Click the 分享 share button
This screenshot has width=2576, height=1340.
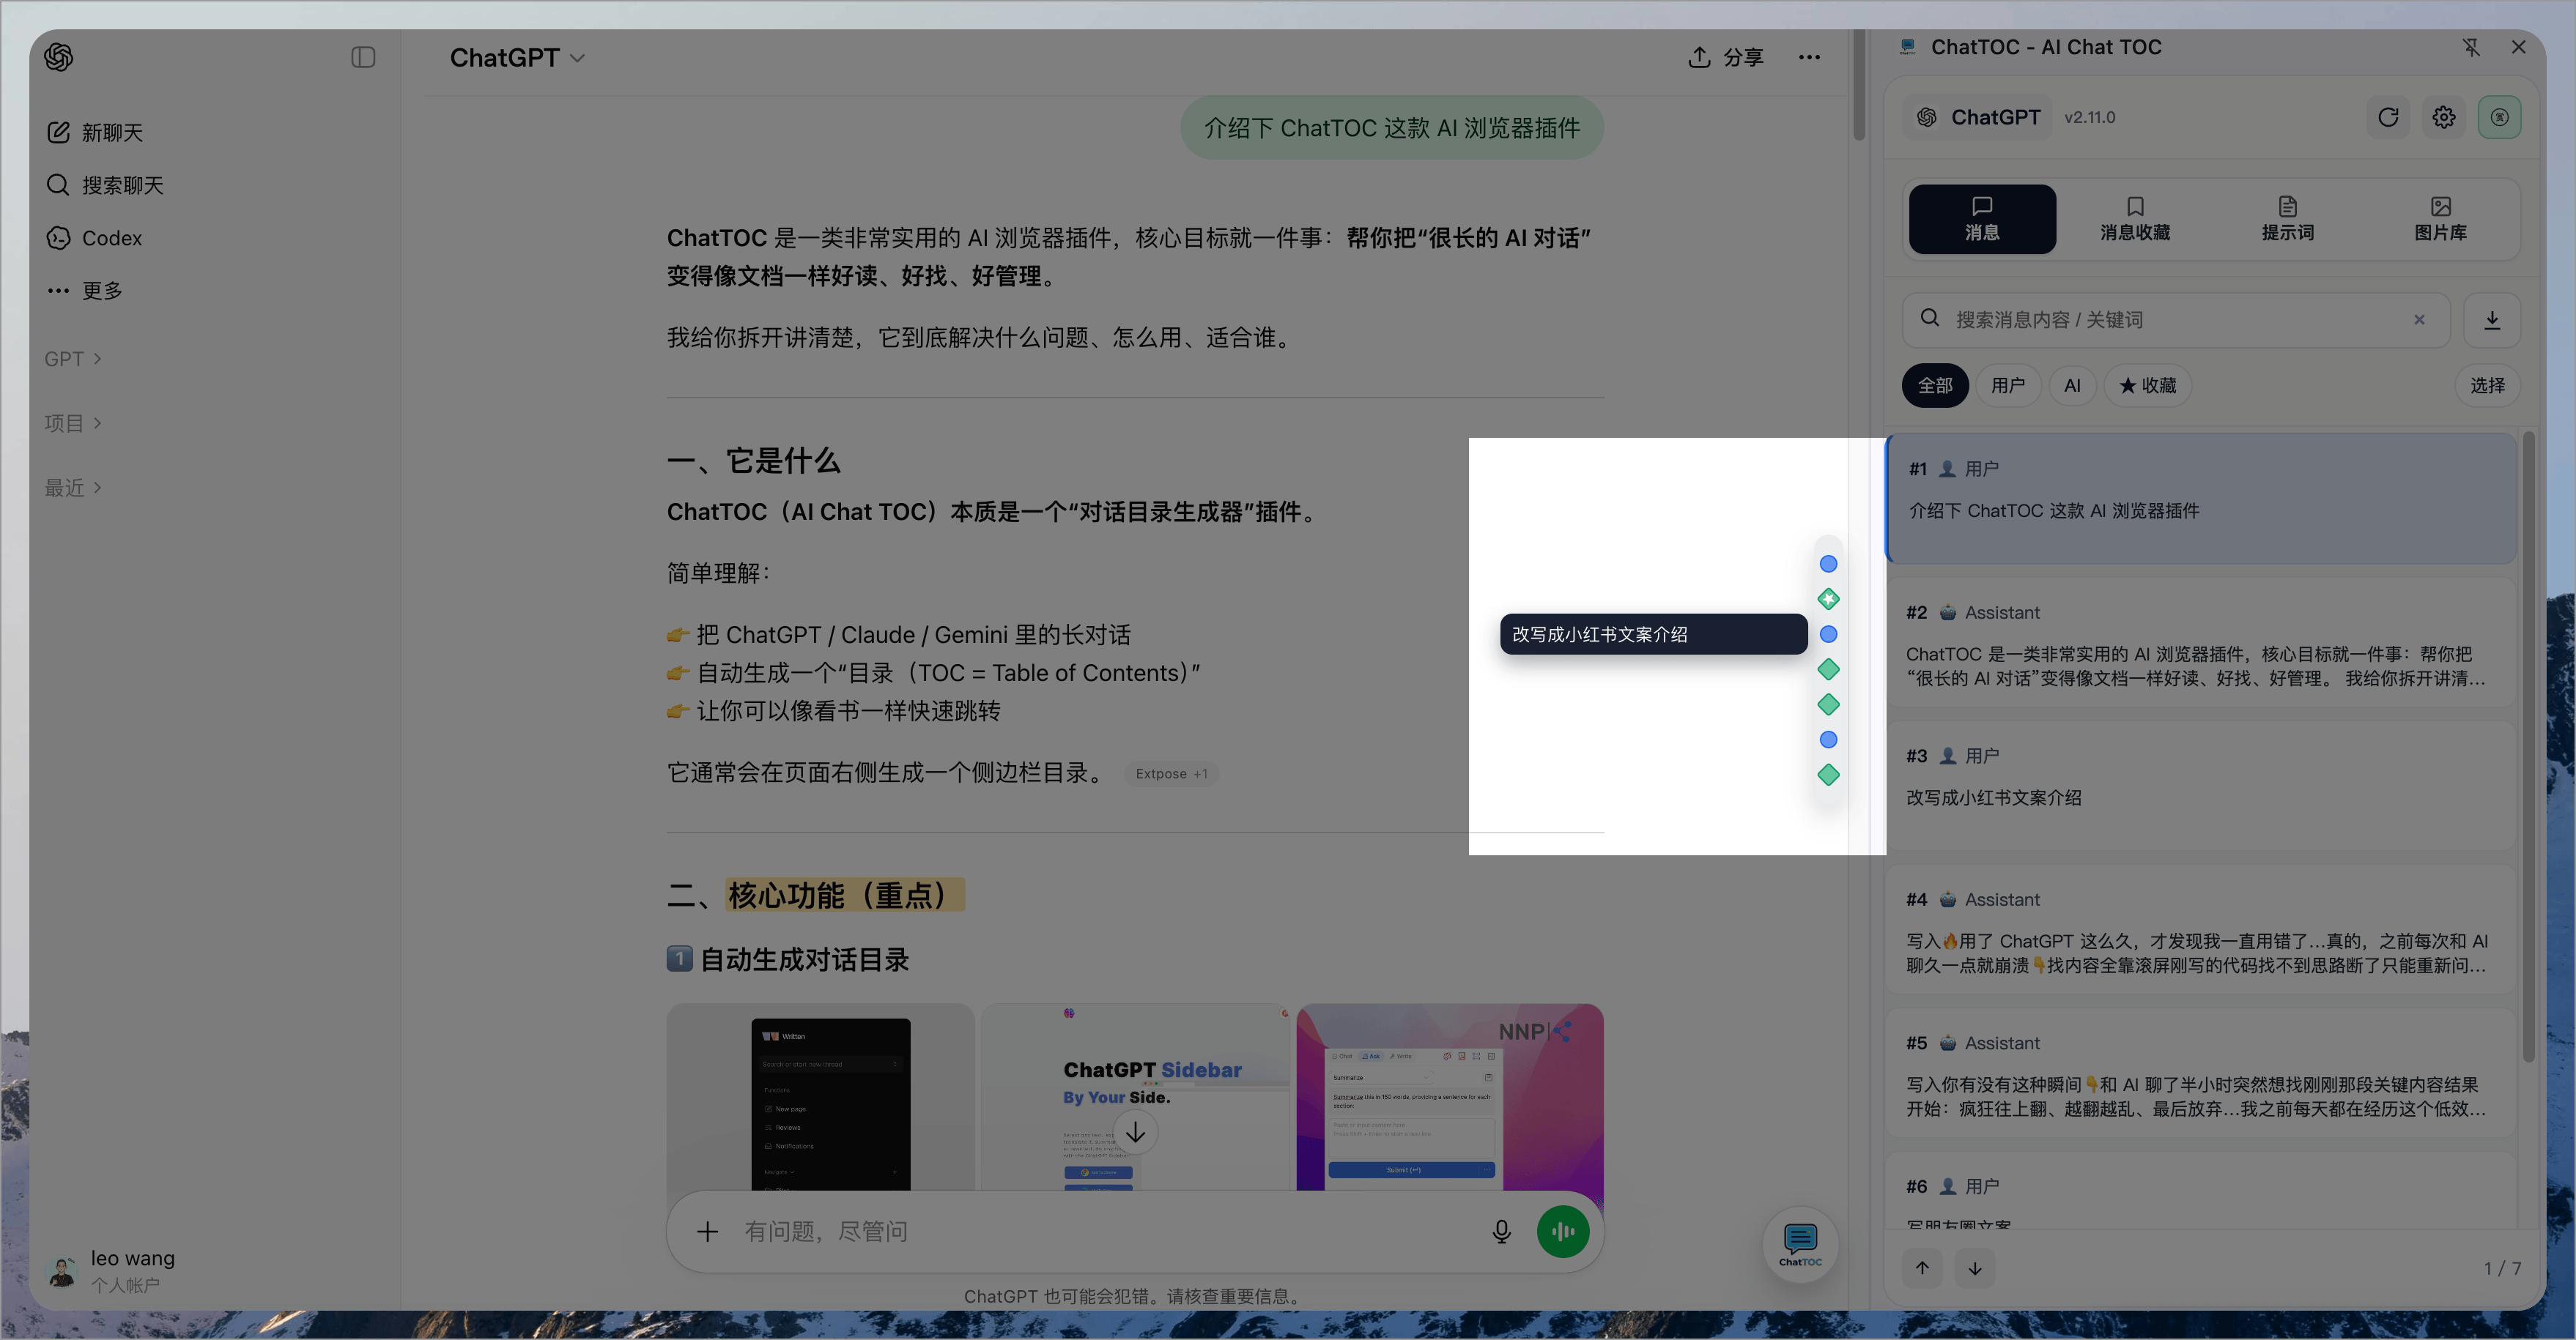(x=1726, y=58)
